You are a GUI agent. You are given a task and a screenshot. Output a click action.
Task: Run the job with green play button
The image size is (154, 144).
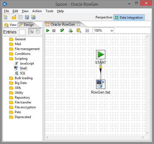(48, 31)
